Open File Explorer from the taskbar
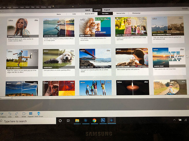The image size is (189, 141). coord(77,121)
